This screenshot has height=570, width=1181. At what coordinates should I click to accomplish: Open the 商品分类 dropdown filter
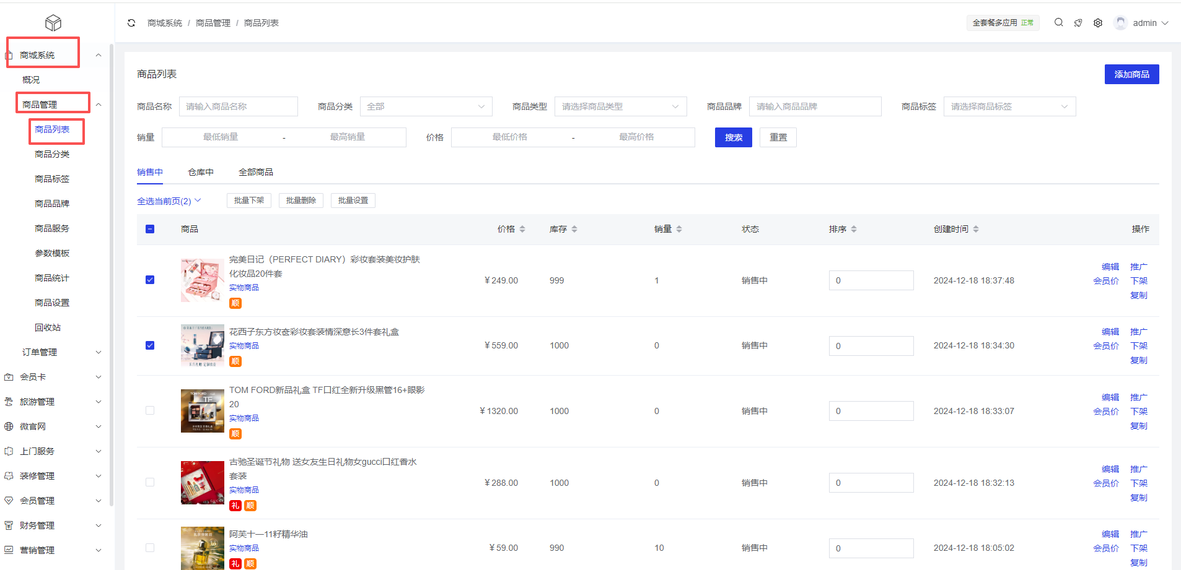[426, 106]
